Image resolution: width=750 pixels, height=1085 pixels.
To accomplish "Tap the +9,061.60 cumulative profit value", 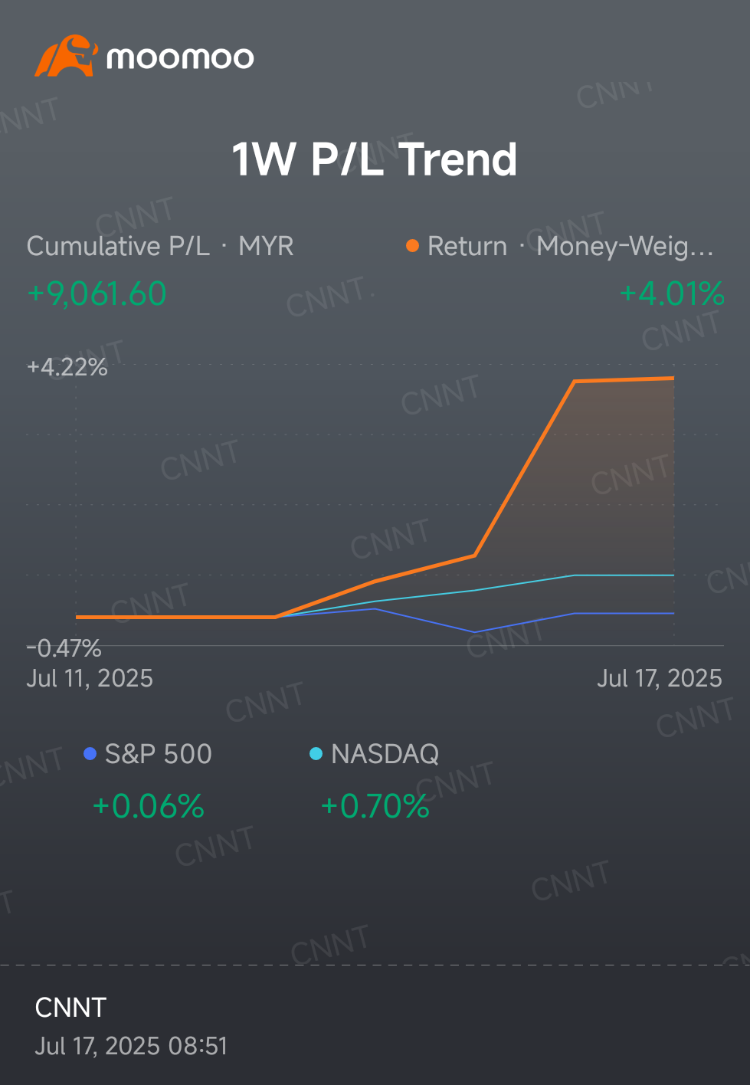I will pyautogui.click(x=97, y=294).
